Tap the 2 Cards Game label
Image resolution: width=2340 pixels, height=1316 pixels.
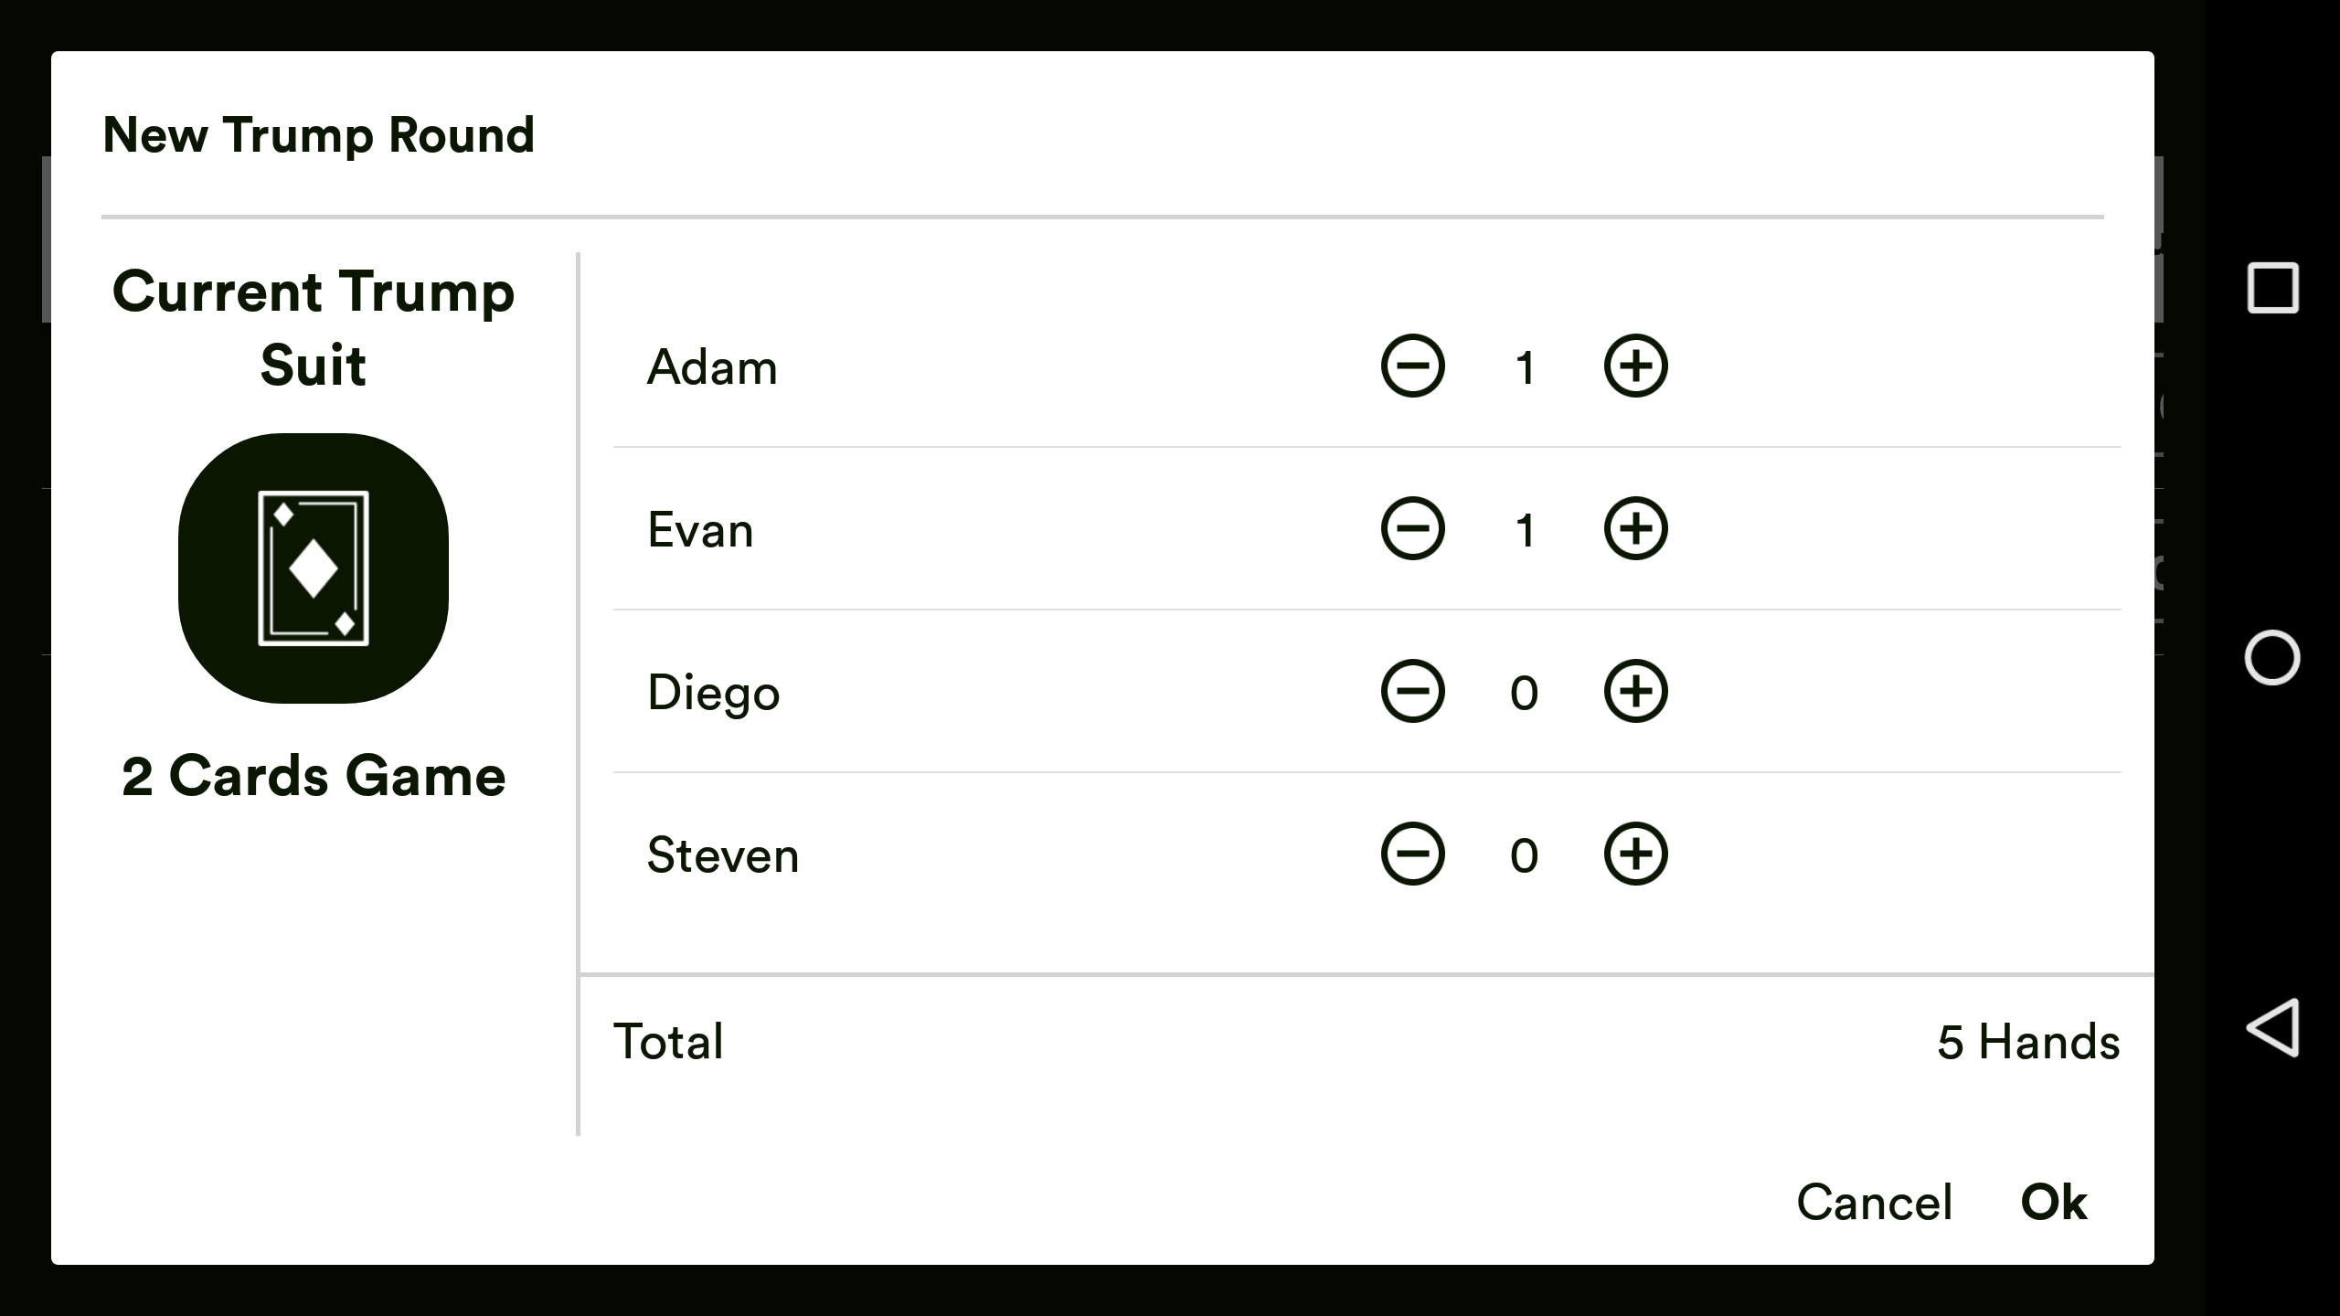[313, 775]
